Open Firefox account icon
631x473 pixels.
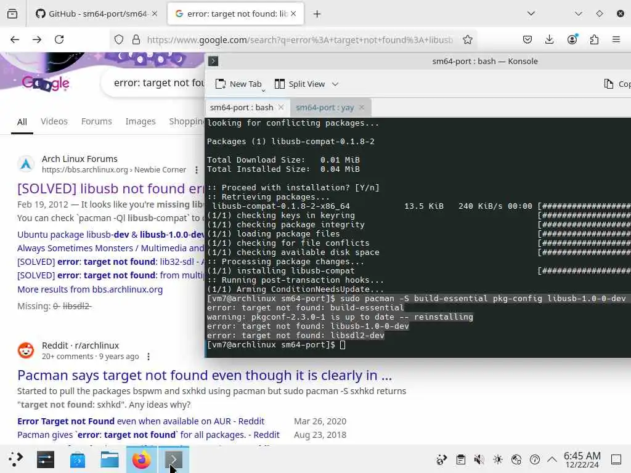coord(572,39)
